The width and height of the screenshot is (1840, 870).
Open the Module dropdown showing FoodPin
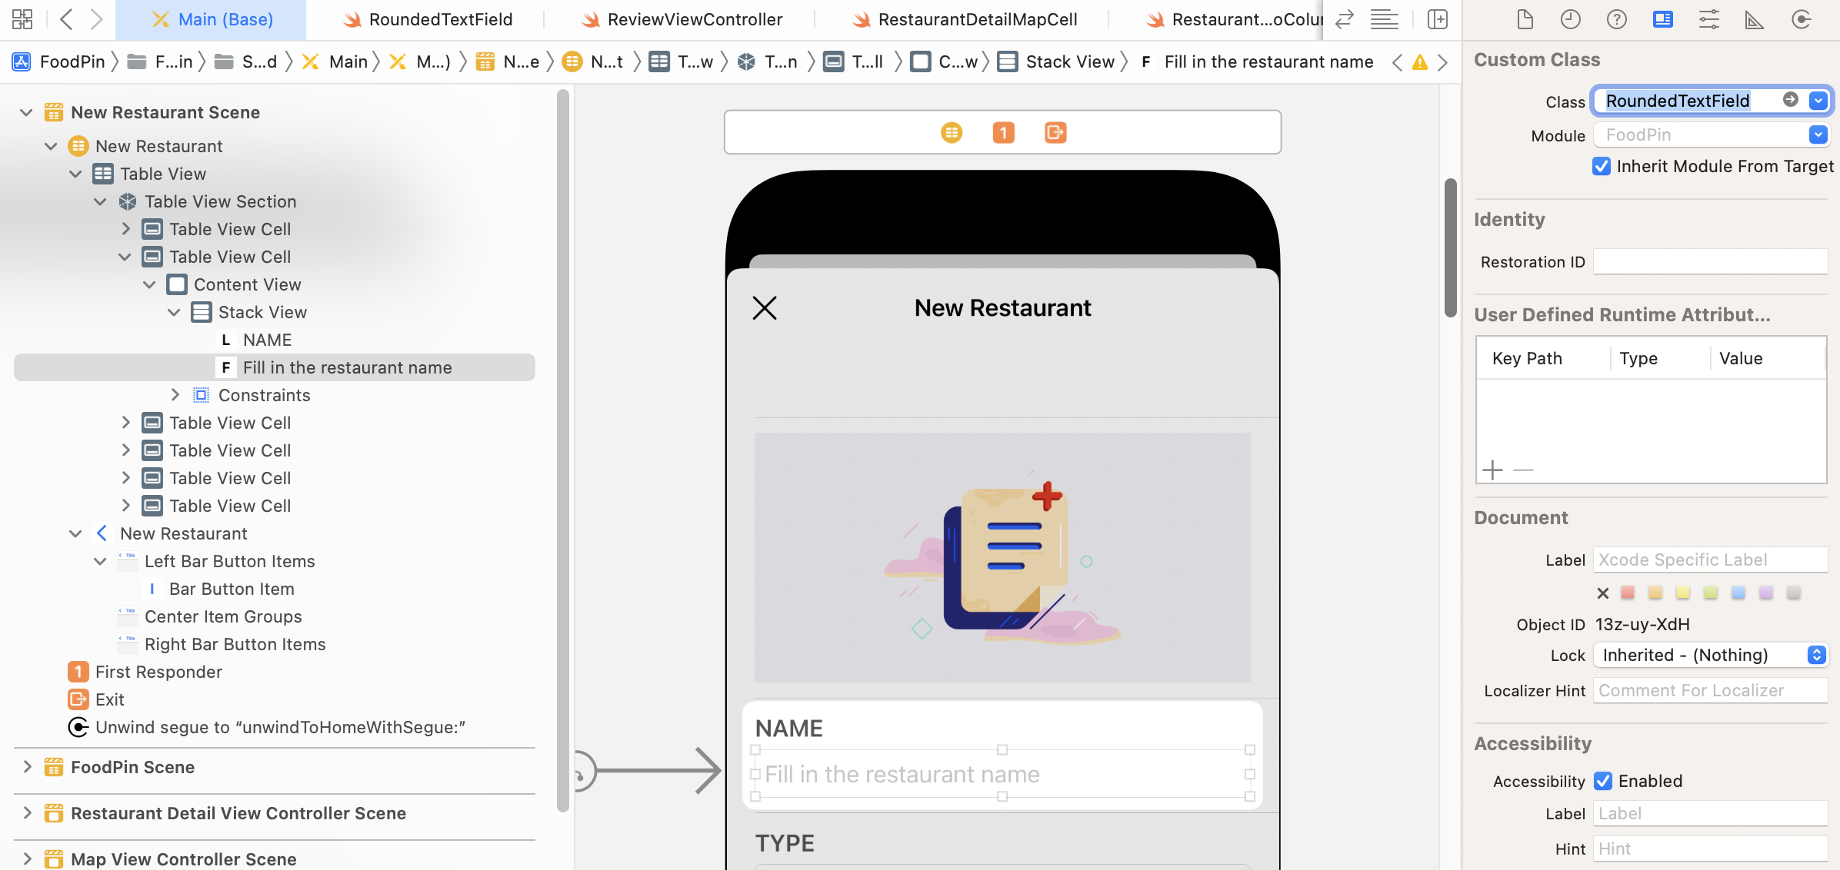click(1818, 134)
